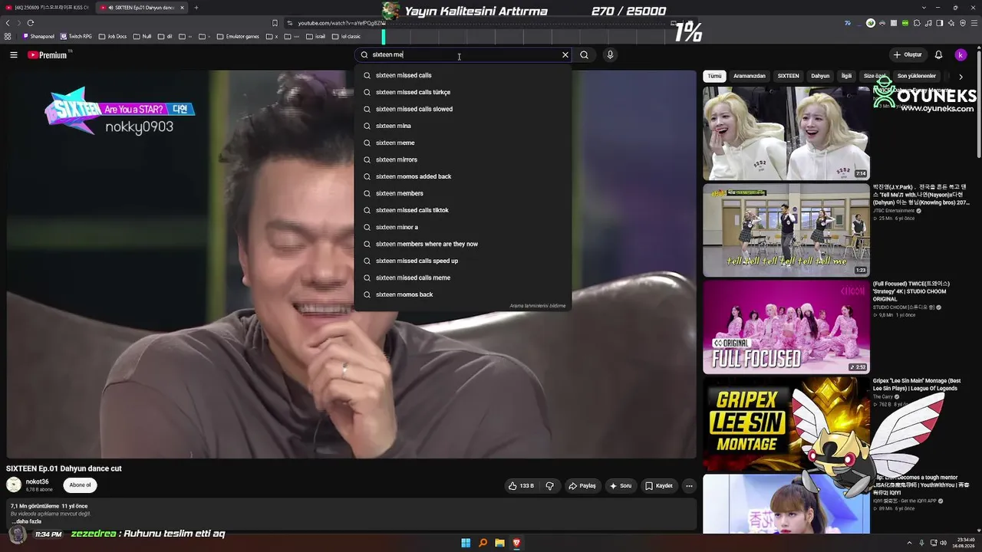Screen dimensions: 982x552
Task: Select the Aramanızdan filter chip
Action: click(750, 76)
